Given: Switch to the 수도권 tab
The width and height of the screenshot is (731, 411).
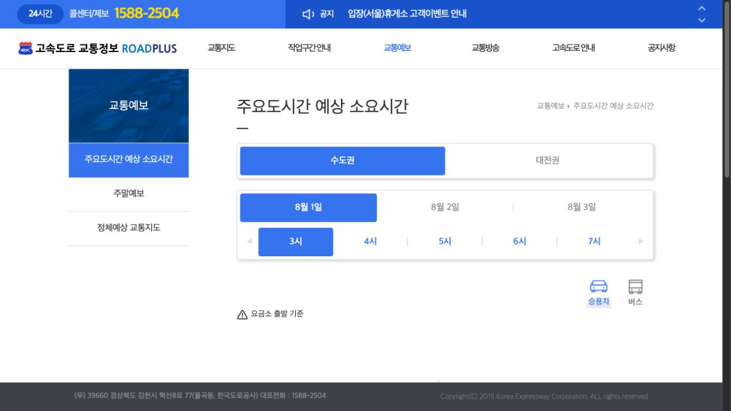Looking at the screenshot, I should [x=343, y=160].
